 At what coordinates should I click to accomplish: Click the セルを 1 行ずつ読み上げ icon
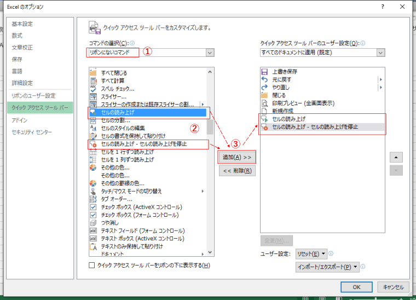click(93, 152)
